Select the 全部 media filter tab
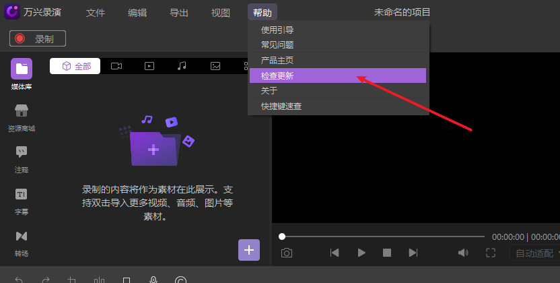This screenshot has height=283, width=560. pos(75,66)
